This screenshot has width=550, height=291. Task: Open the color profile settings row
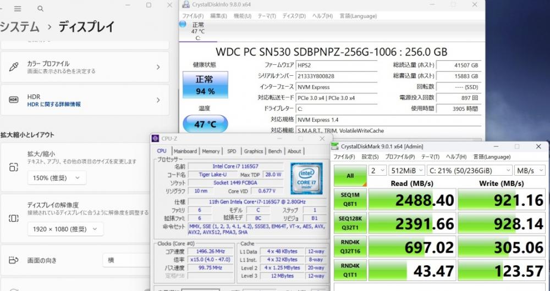coord(85,67)
